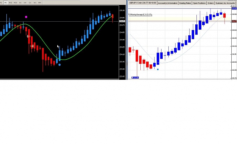The height and width of the screenshot is (144, 237).
Task: Open the GBP/JPY 5 min chart tab
Action: (x=143, y=3)
